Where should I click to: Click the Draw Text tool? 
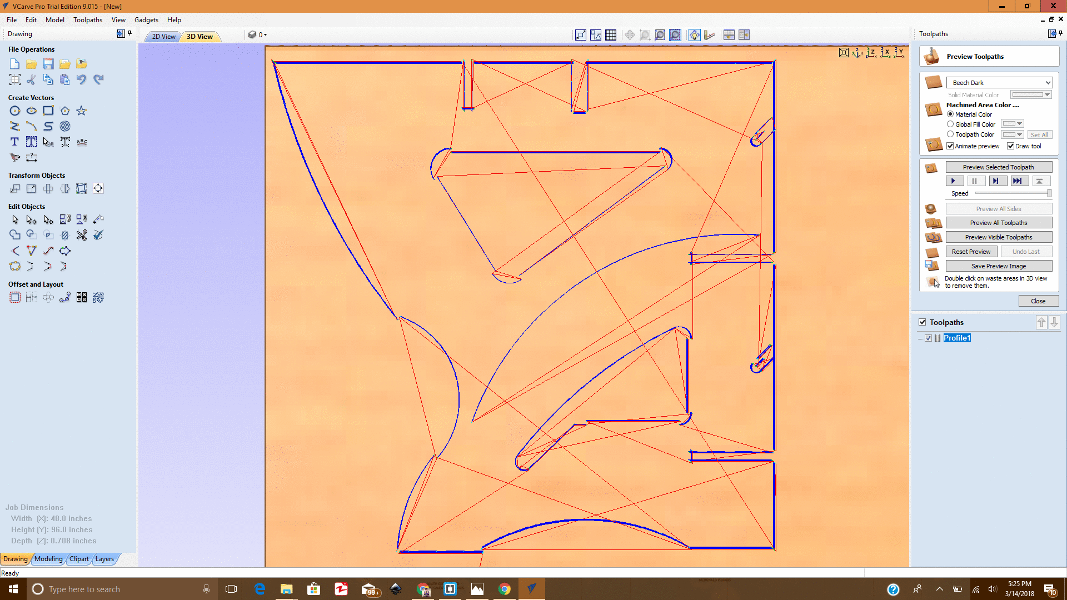click(x=15, y=142)
